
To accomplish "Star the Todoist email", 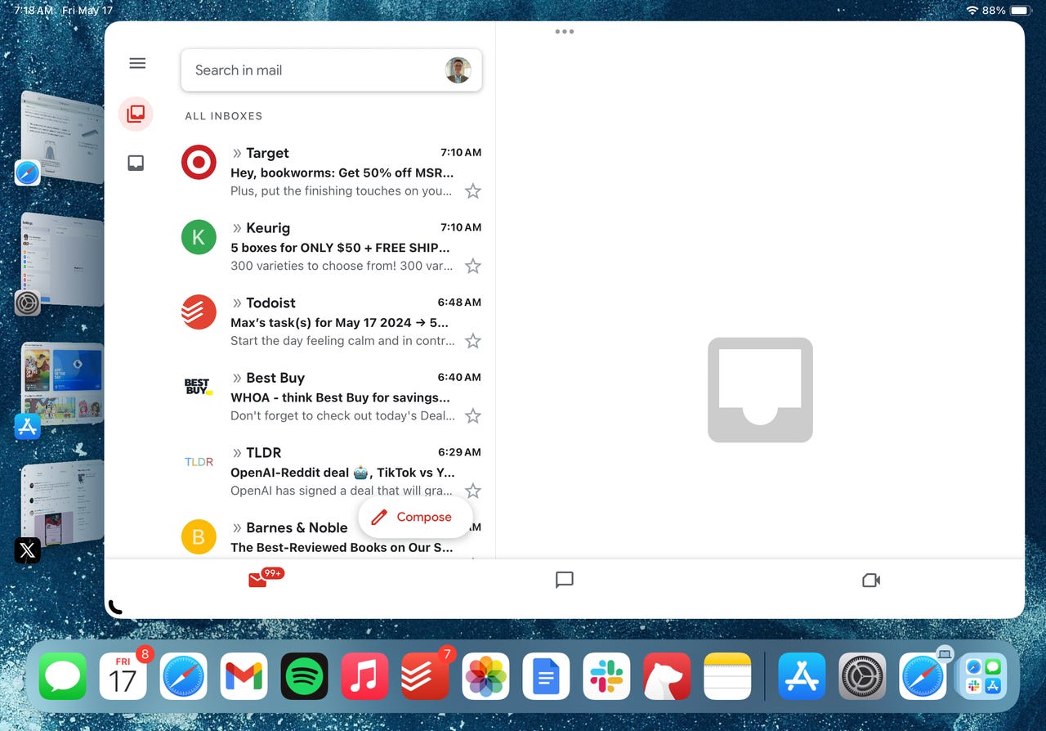I will (472, 341).
